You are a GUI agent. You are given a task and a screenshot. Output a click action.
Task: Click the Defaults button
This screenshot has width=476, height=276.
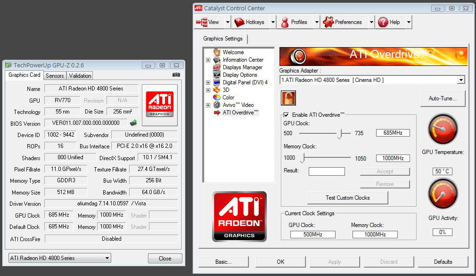(443, 262)
